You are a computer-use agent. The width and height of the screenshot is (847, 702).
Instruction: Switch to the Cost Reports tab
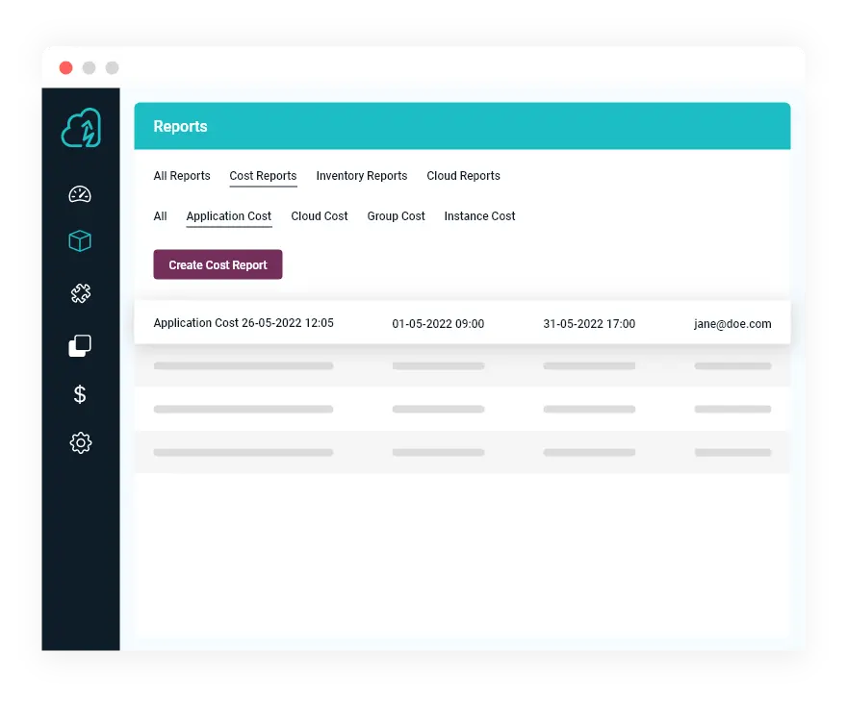pyautogui.click(x=263, y=176)
